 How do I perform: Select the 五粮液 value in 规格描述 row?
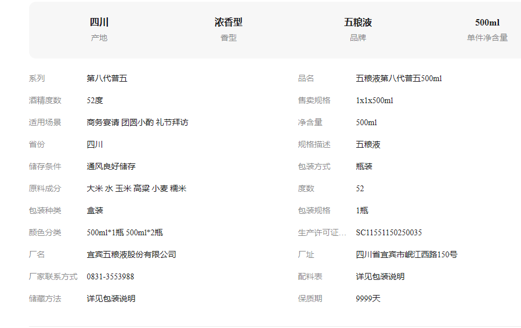368,144
